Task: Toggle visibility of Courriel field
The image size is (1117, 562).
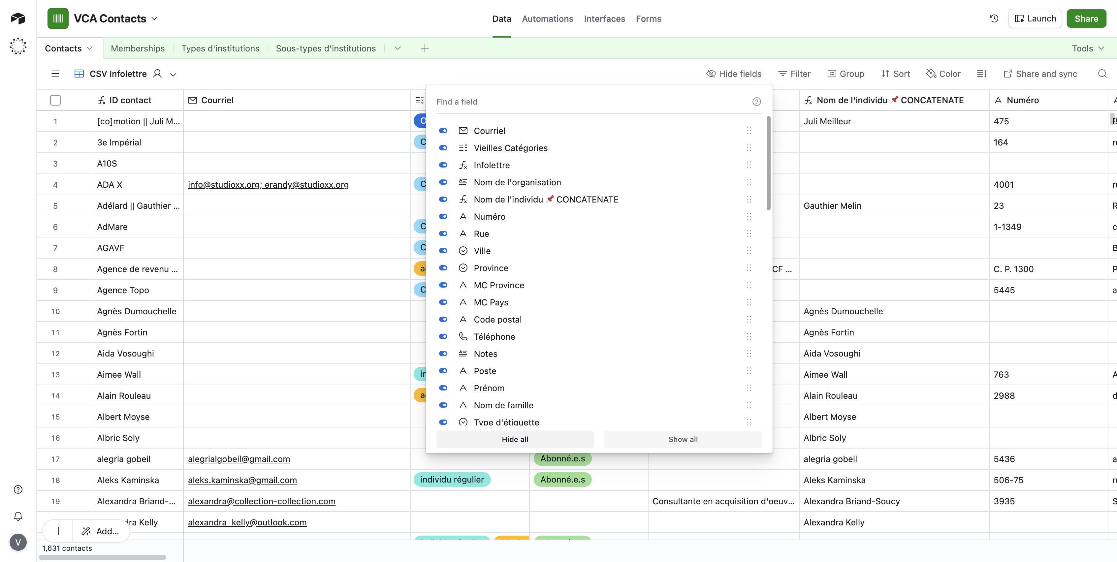Action: (443, 131)
